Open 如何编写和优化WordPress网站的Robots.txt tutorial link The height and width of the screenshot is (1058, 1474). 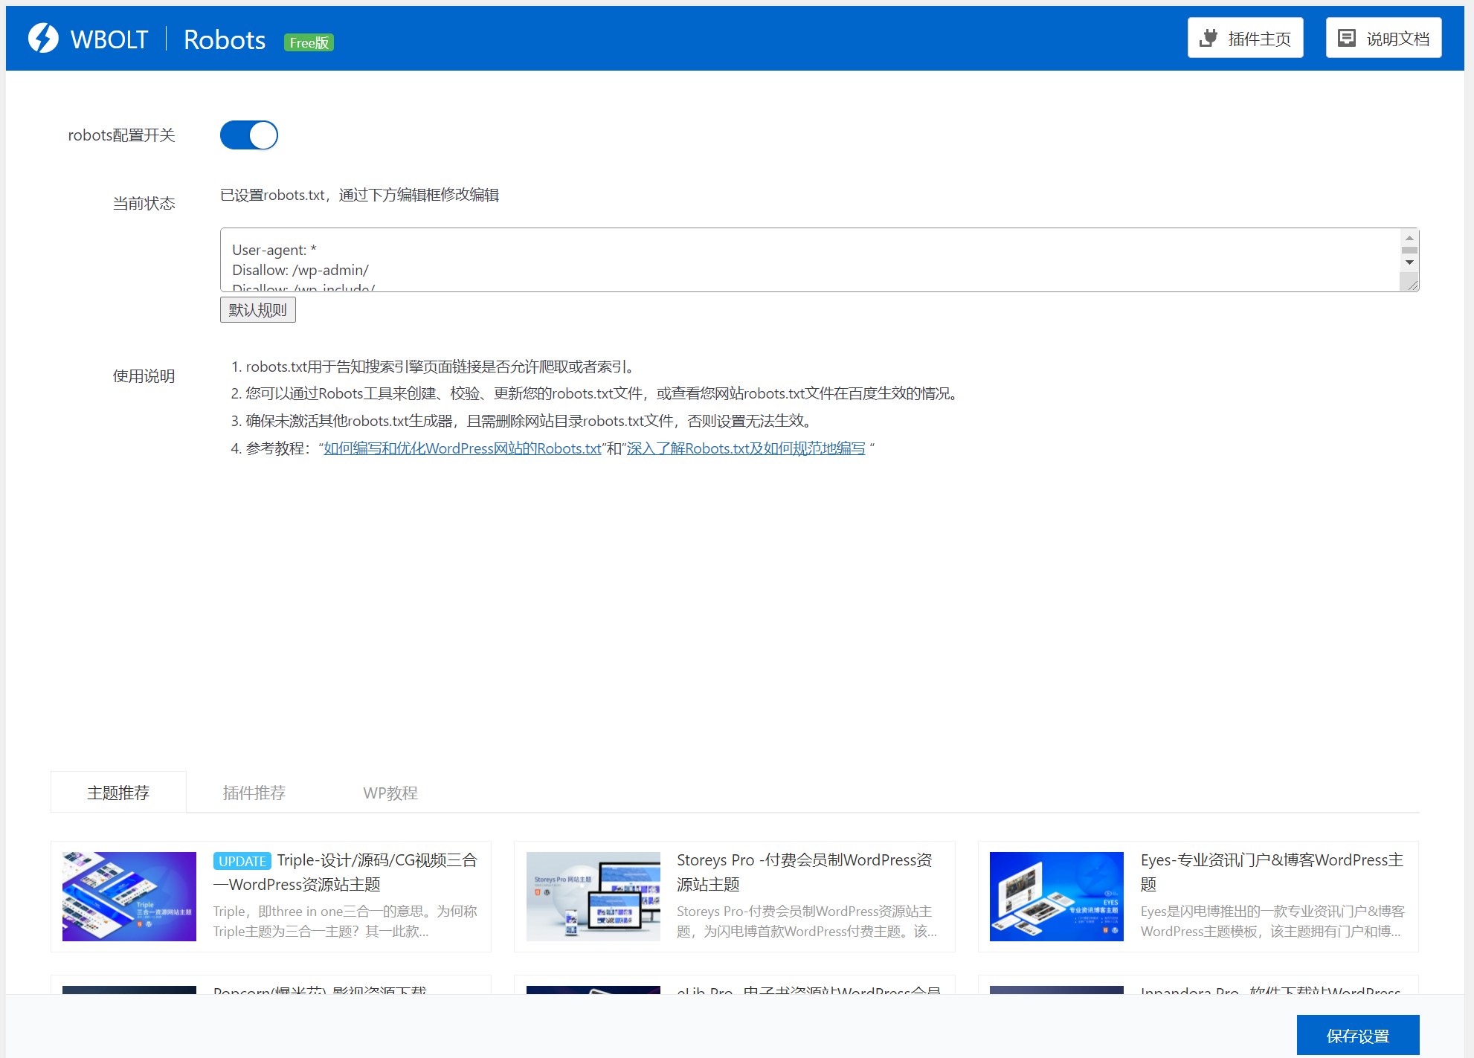tap(462, 448)
